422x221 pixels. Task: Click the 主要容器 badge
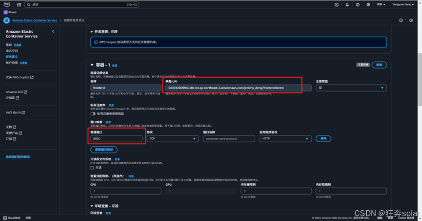click(363, 65)
